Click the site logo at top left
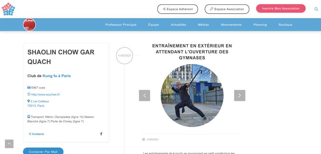Image resolution: width=321 pixels, height=154 pixels. click(x=8, y=9)
